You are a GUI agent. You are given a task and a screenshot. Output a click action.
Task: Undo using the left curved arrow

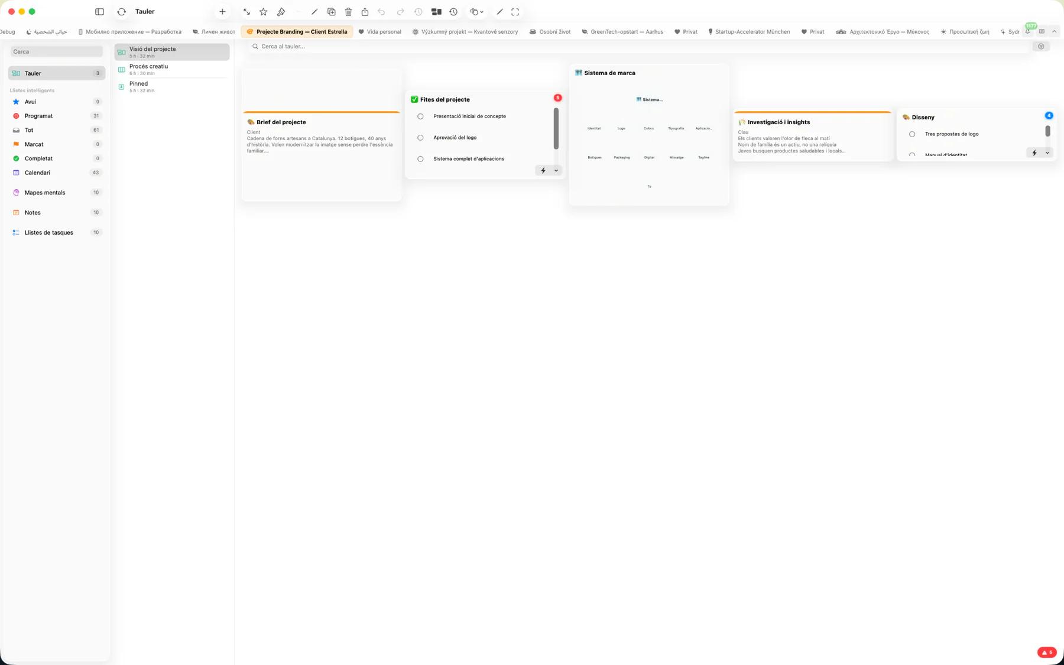point(382,12)
